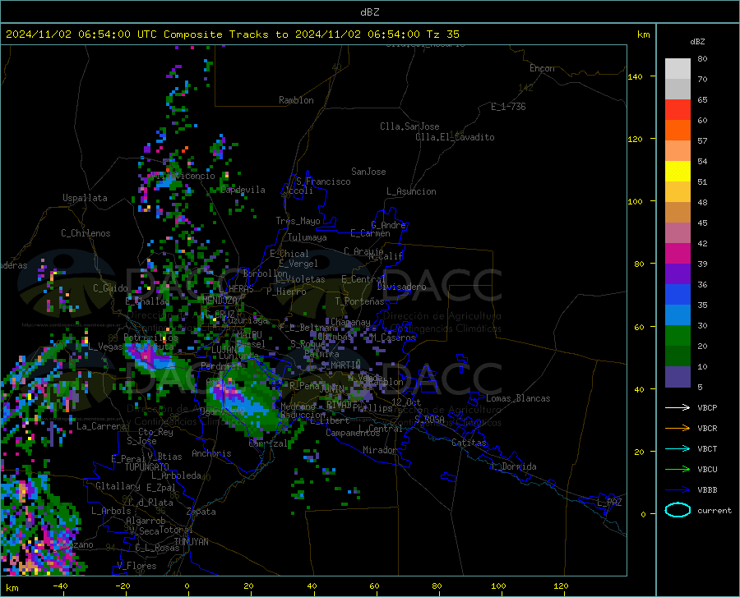
Task: Select the light blue 35 dBZ swatch
Action: pos(678,315)
